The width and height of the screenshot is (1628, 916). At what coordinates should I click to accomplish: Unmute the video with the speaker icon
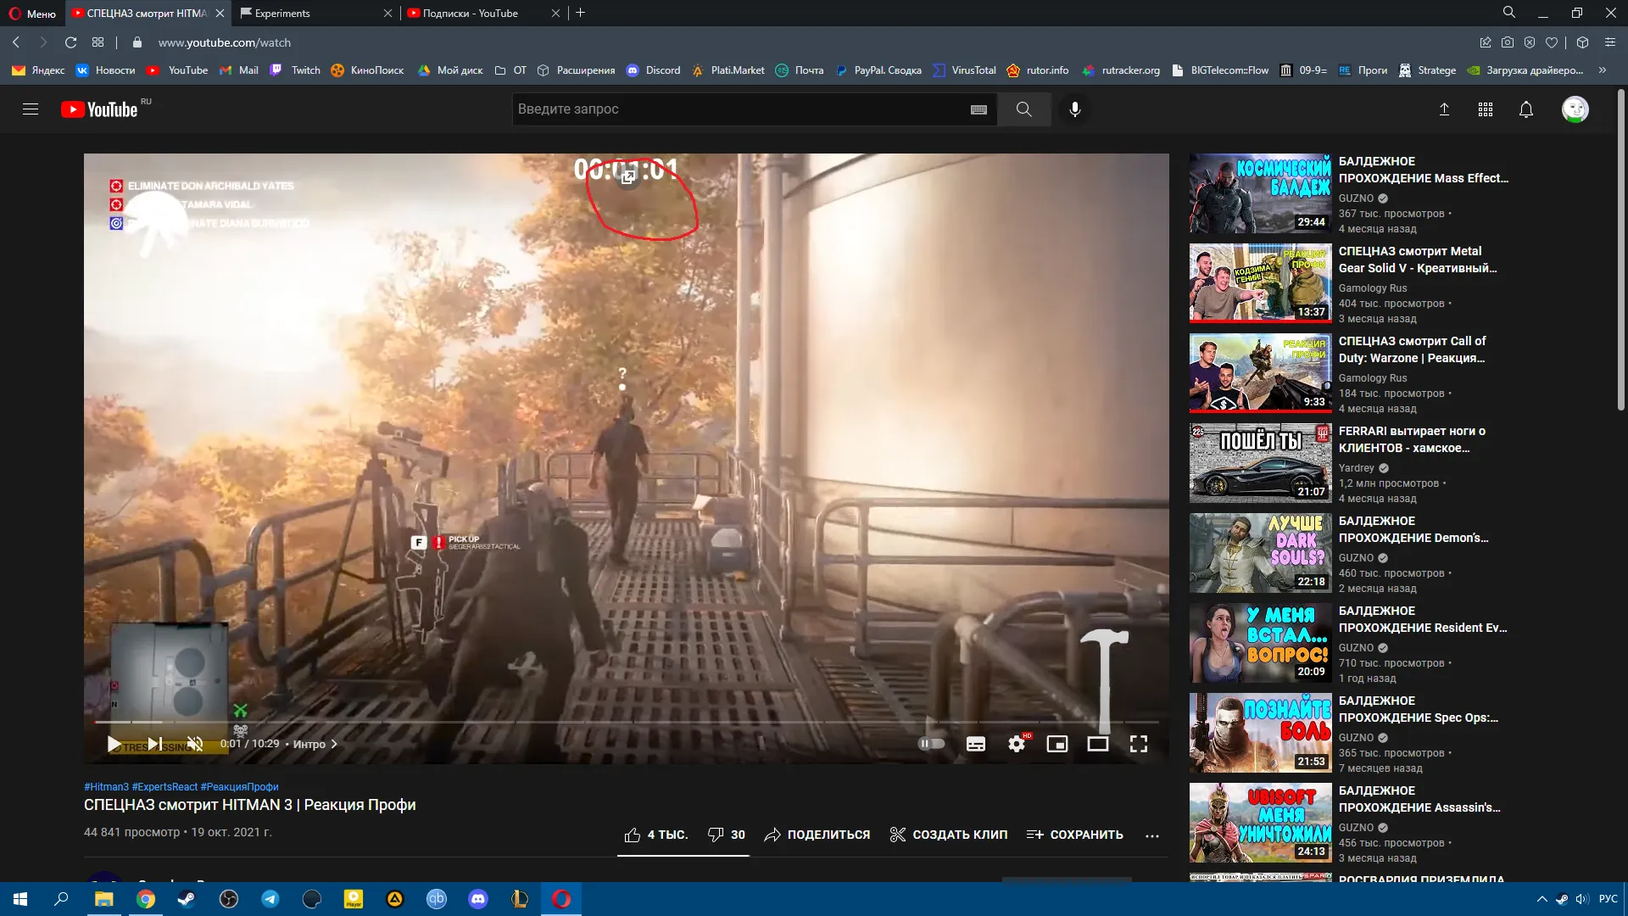[195, 744]
